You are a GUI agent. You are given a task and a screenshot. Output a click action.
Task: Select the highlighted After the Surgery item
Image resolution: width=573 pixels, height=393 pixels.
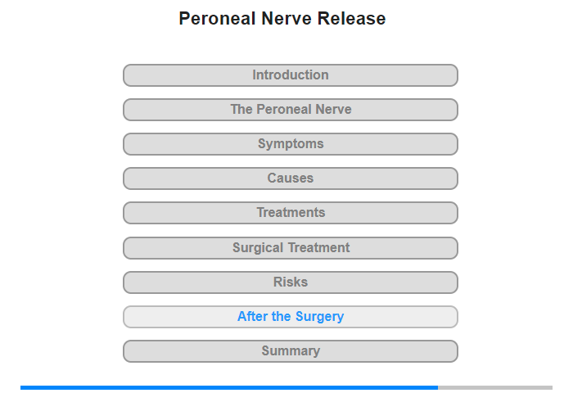[290, 317]
